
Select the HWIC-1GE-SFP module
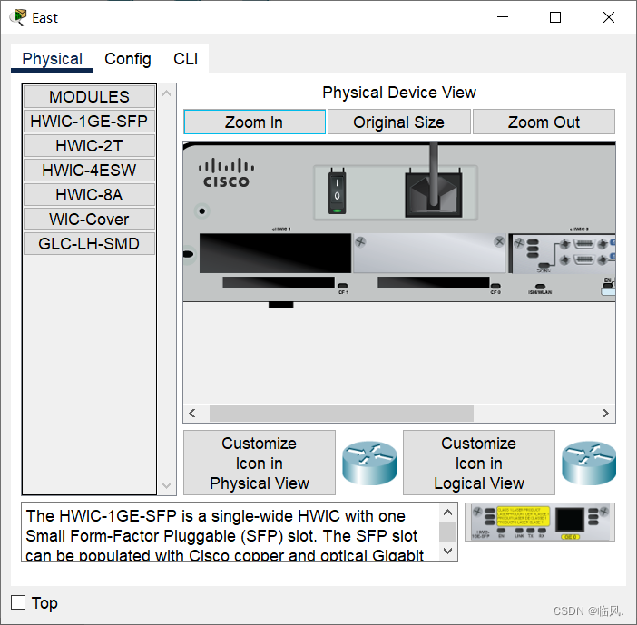click(89, 121)
